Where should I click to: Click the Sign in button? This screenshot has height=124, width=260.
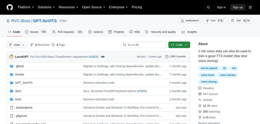click(x=221, y=7)
